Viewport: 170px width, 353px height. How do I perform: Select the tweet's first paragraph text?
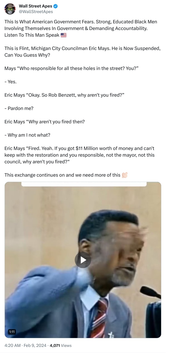[x=81, y=28]
